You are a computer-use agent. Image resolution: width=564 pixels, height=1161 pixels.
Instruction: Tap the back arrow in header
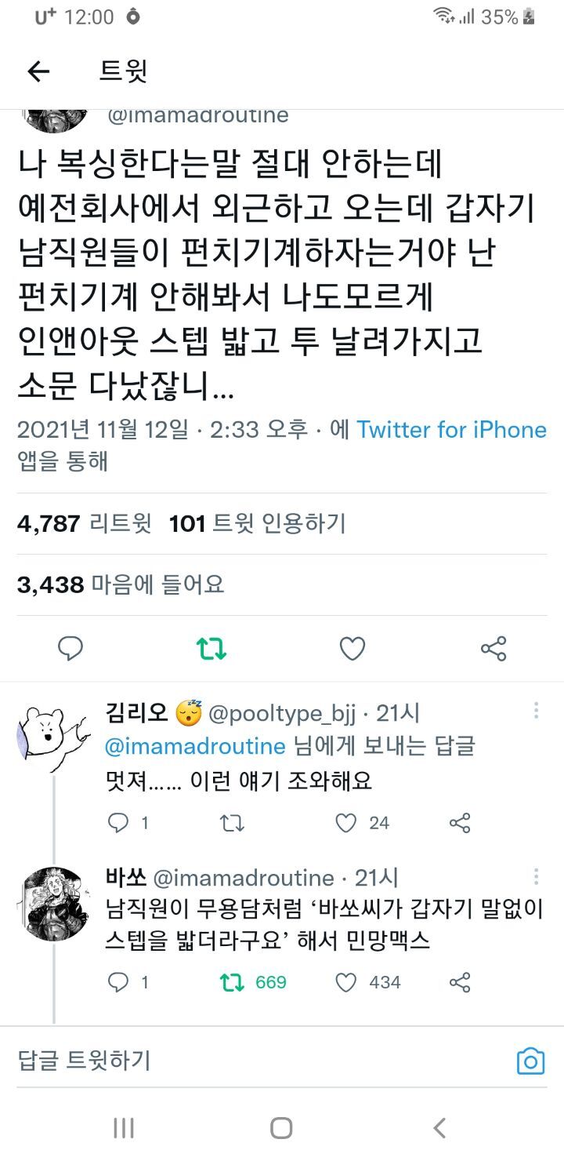point(38,71)
